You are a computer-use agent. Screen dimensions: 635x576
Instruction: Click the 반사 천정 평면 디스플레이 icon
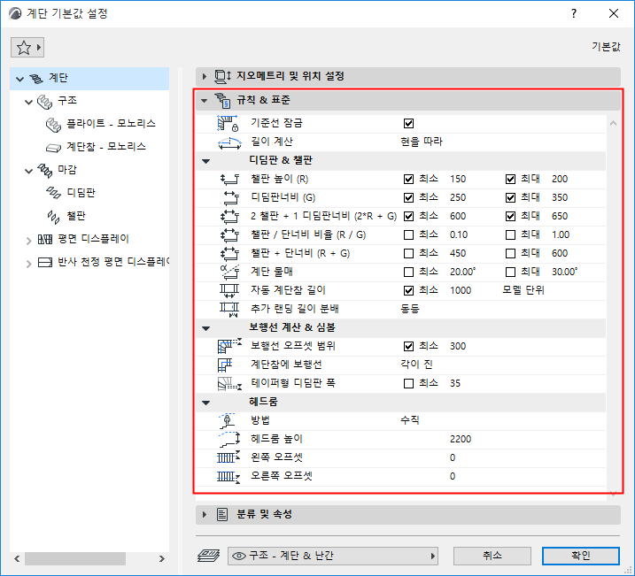pyautogui.click(x=45, y=263)
